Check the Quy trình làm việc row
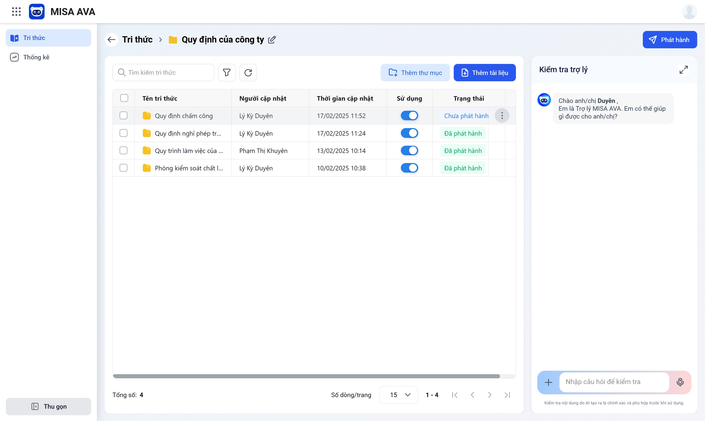Viewport: 705px width, 421px height. click(x=123, y=150)
